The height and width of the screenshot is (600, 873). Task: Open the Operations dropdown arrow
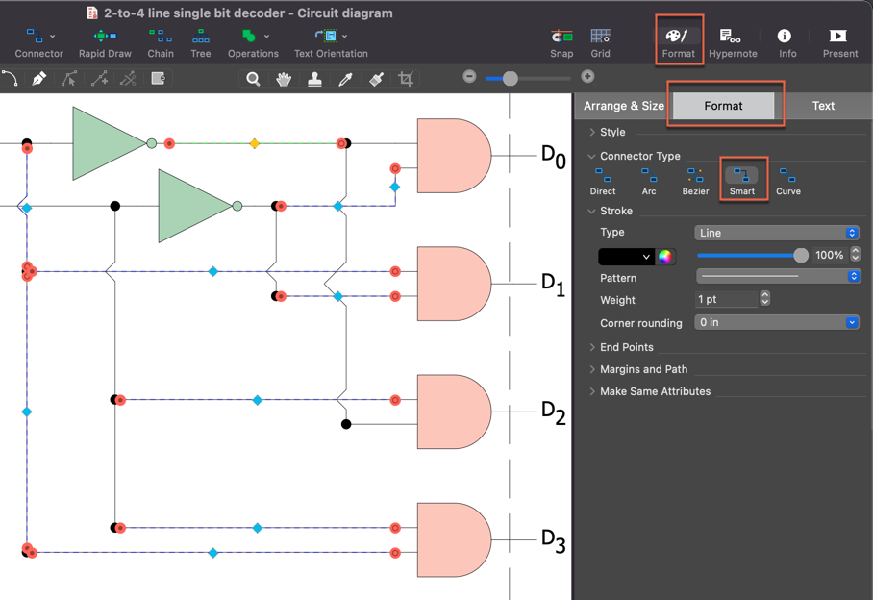(x=266, y=37)
